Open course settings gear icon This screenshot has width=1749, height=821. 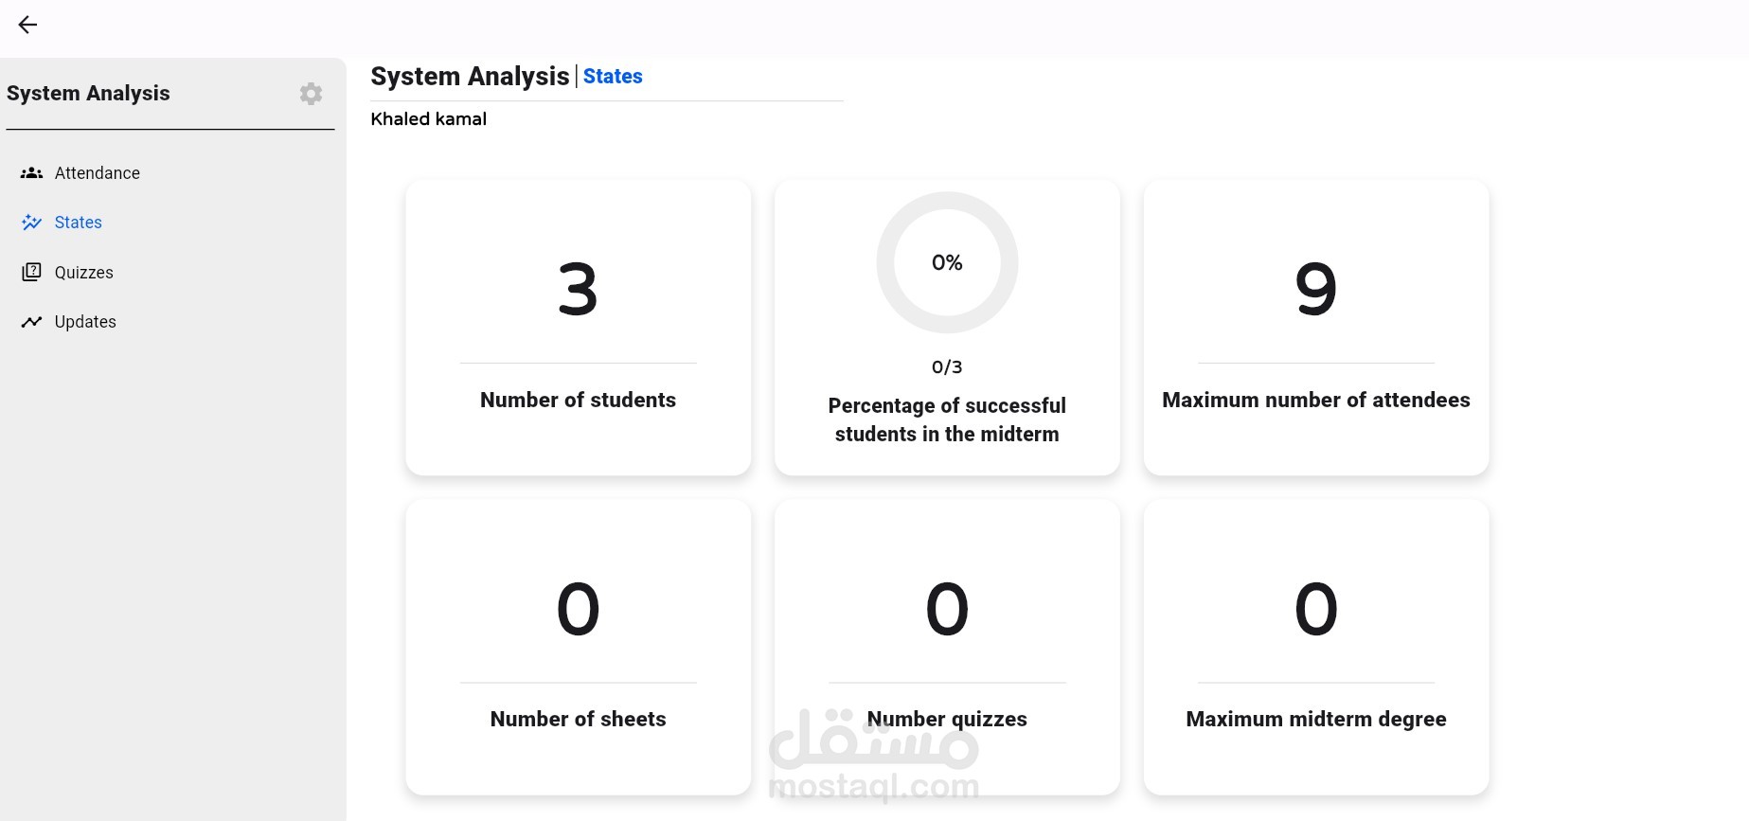[x=311, y=94]
